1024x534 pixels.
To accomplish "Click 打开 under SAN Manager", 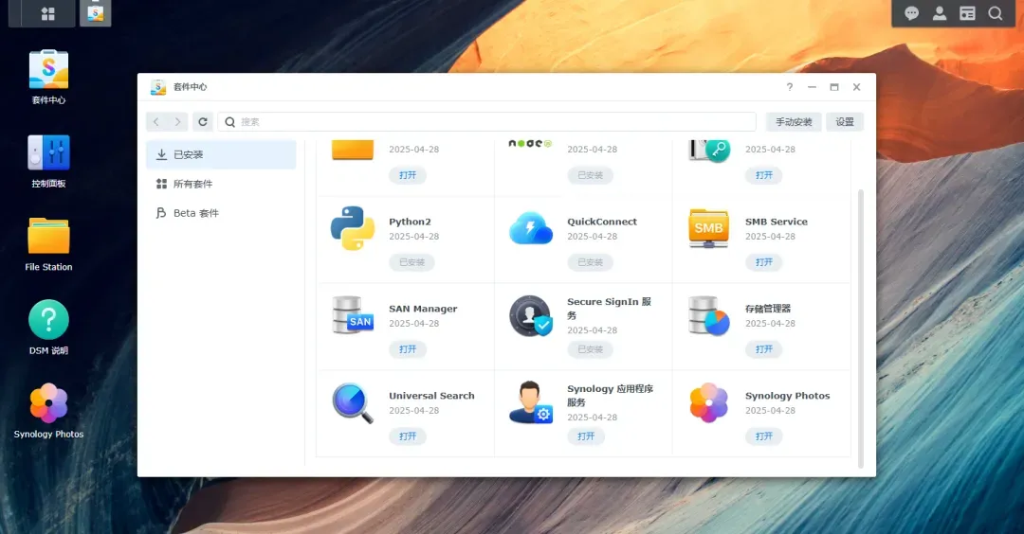I will [408, 349].
